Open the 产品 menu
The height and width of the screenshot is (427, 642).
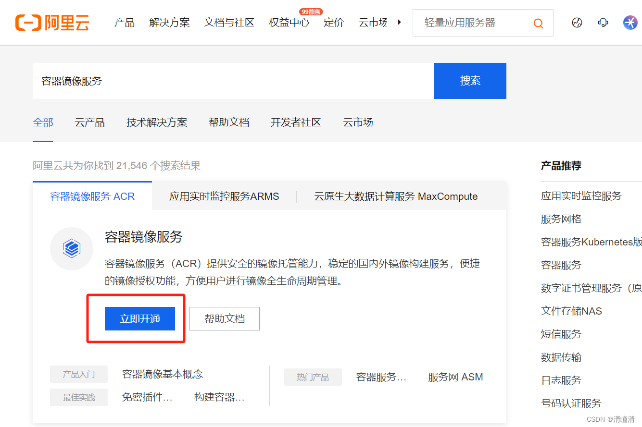click(125, 23)
